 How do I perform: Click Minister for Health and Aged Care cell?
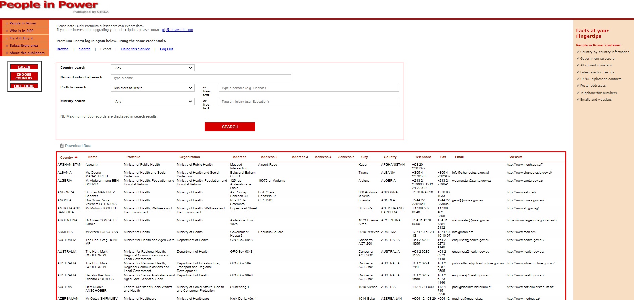(x=149, y=240)
